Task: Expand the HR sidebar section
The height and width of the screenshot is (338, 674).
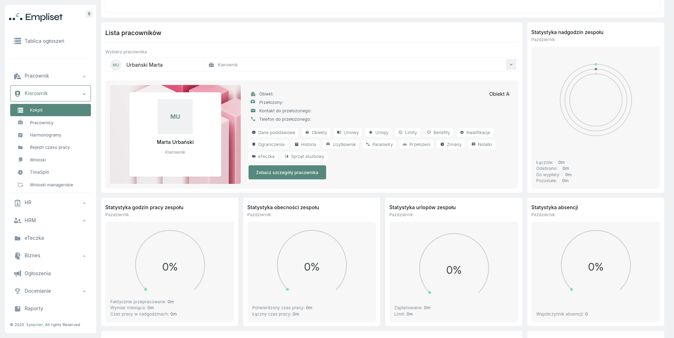Action: (84, 203)
